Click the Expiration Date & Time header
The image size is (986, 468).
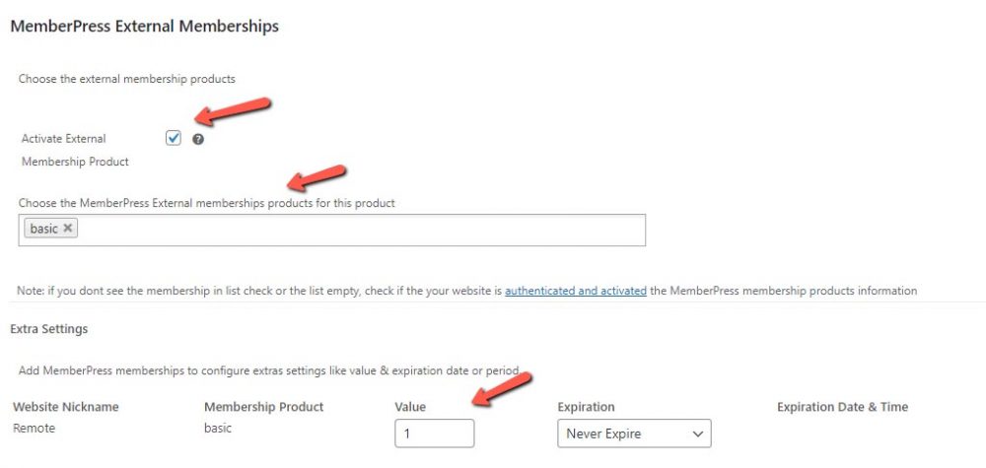[x=842, y=407]
